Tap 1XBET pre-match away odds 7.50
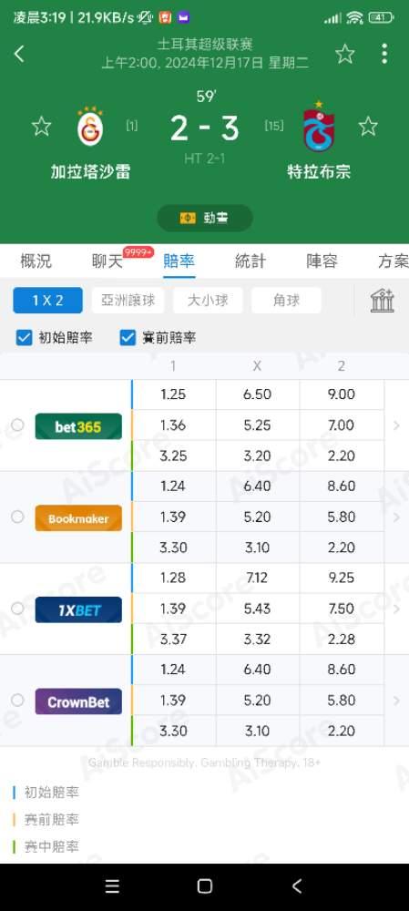Image resolution: width=409 pixels, height=911 pixels. 342,609
